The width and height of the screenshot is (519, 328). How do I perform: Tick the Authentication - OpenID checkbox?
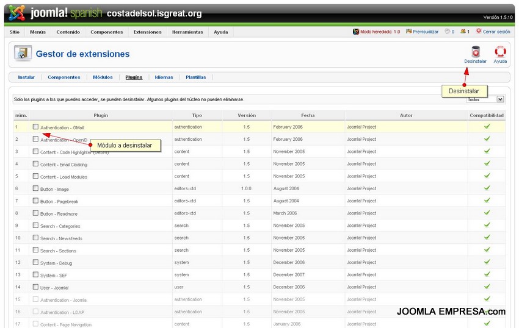click(x=36, y=139)
